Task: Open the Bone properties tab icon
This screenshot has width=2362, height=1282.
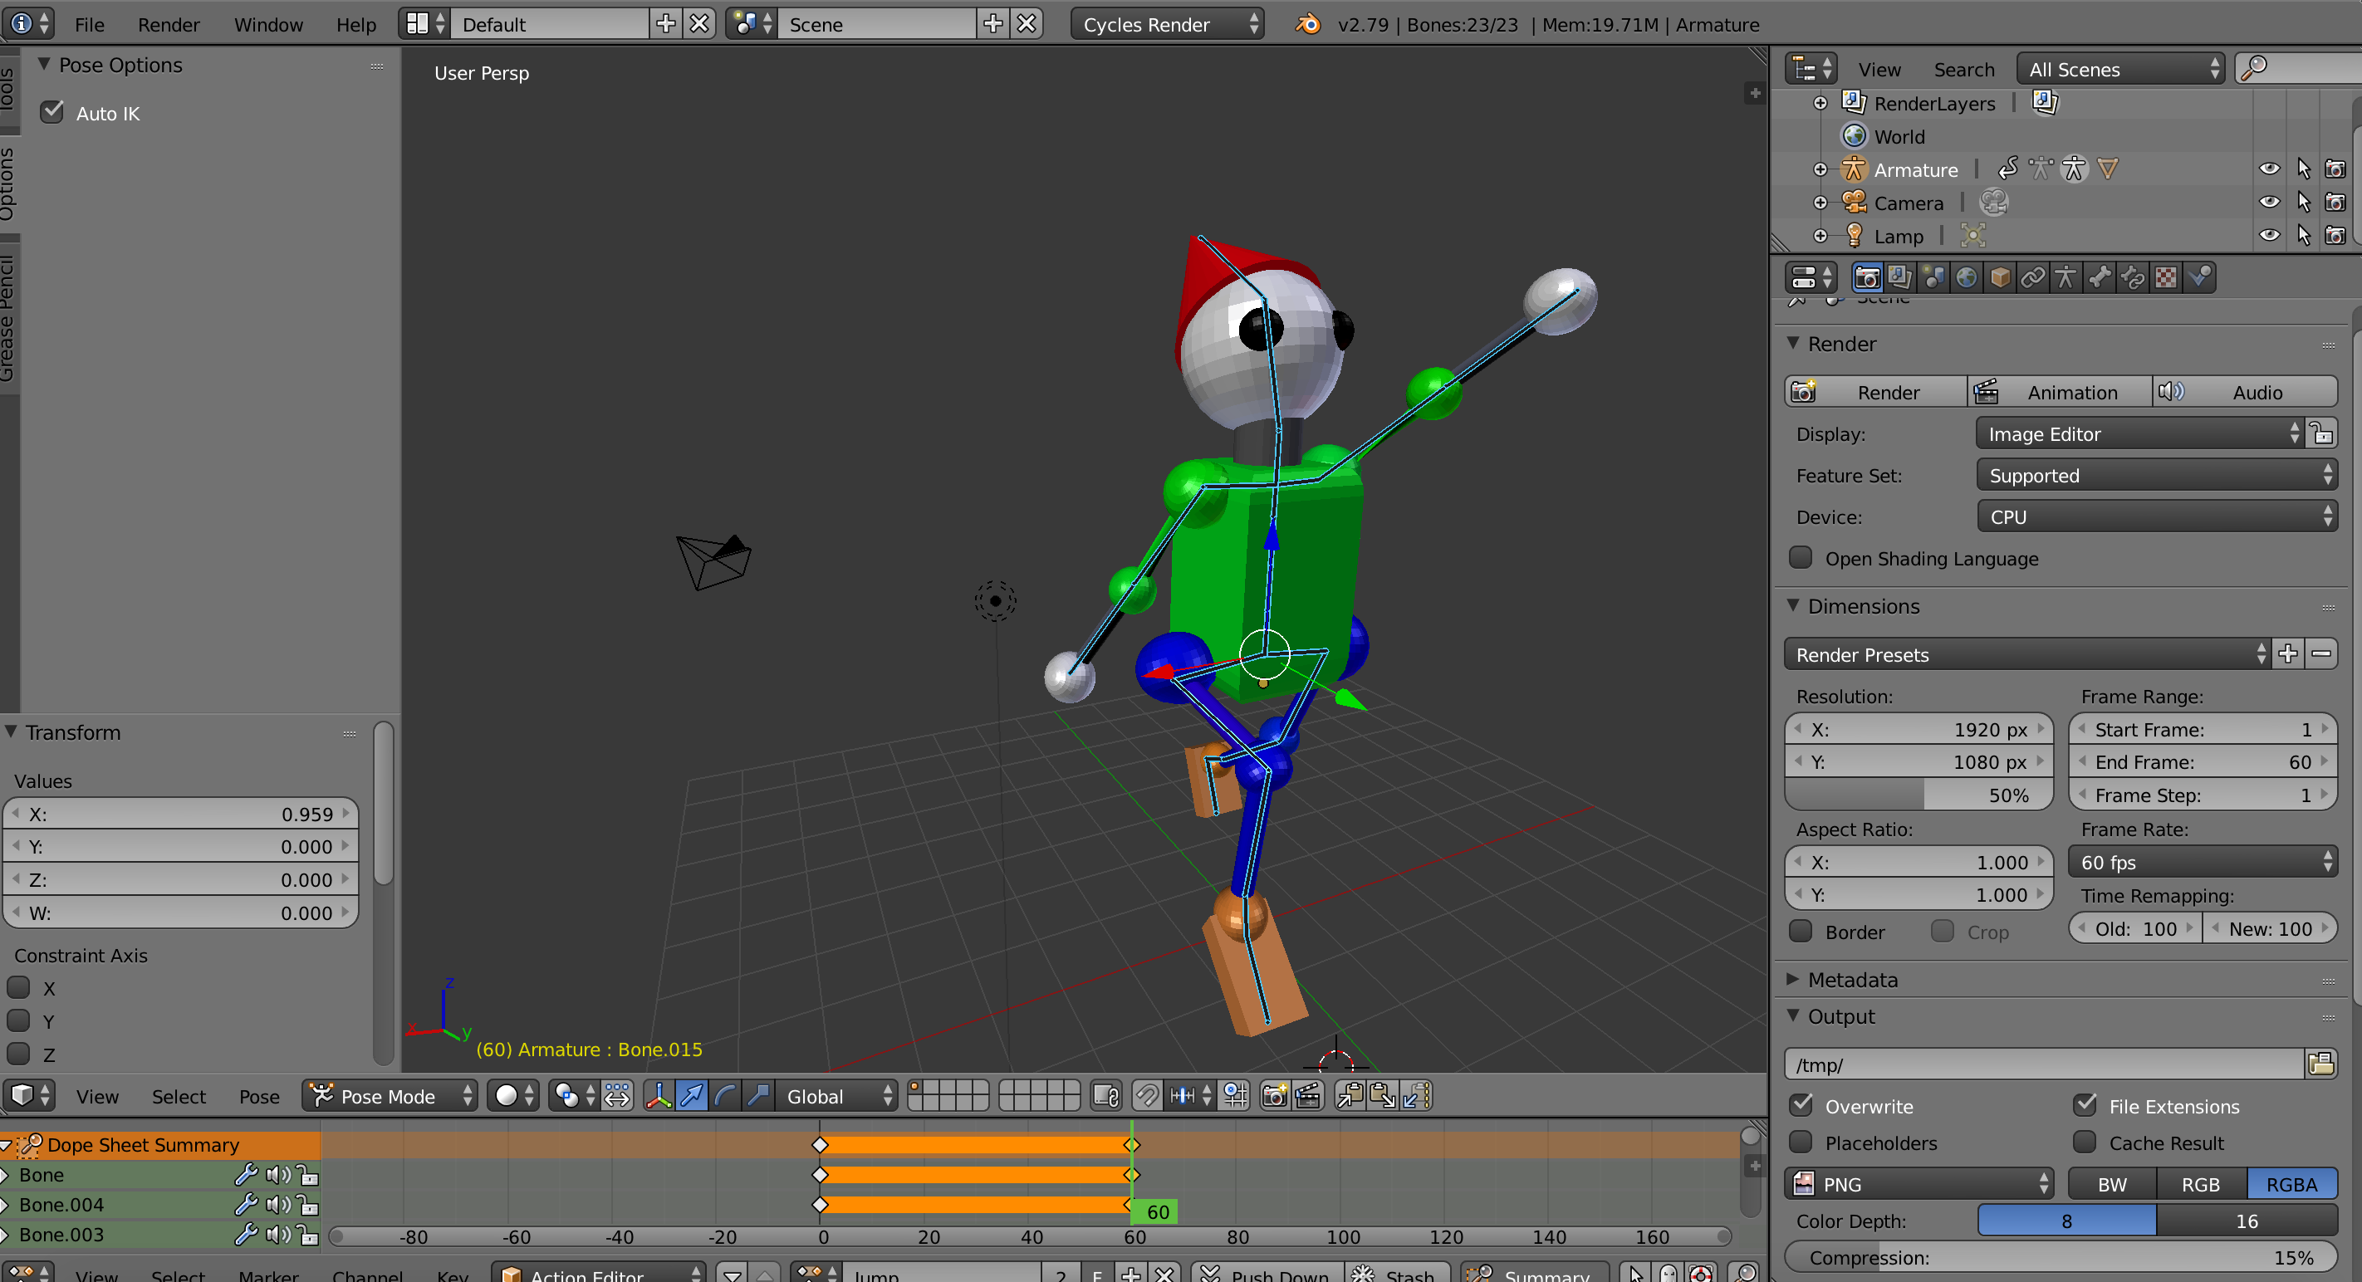Action: [2099, 276]
